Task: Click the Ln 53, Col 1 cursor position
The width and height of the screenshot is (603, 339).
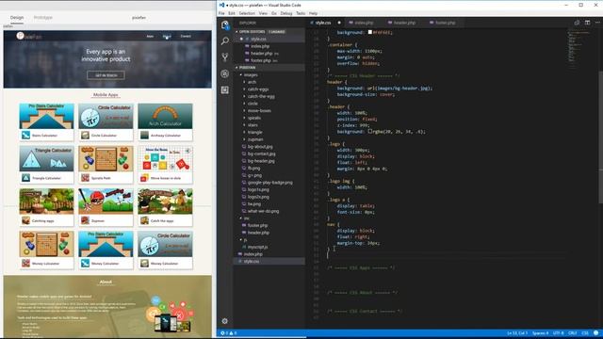Action: point(517,333)
